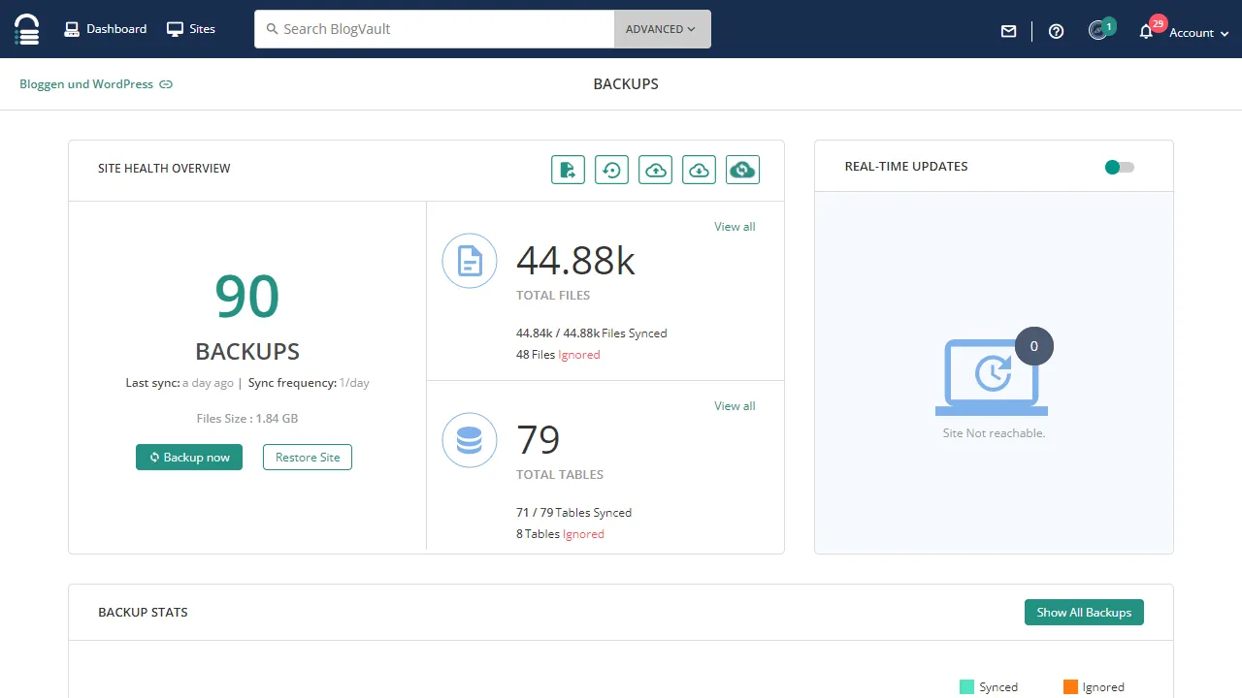Click the circular restore arrow icon

[612, 170]
